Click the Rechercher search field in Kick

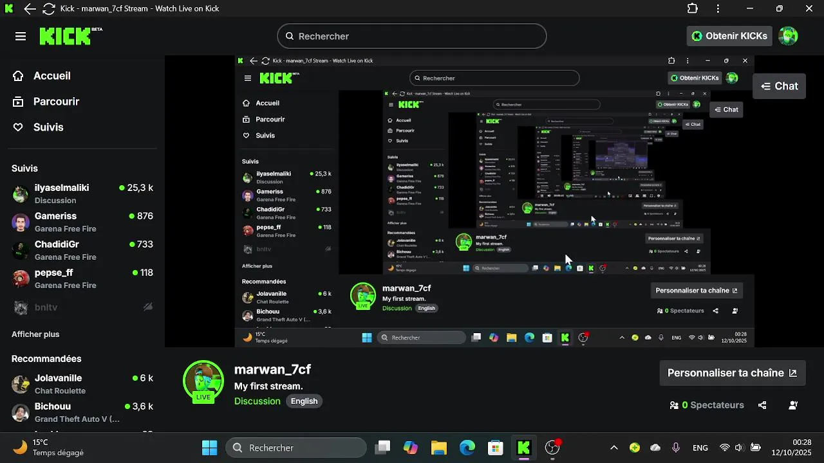[412, 36]
